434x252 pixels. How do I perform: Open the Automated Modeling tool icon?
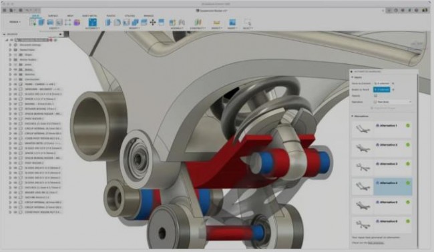pos(92,23)
